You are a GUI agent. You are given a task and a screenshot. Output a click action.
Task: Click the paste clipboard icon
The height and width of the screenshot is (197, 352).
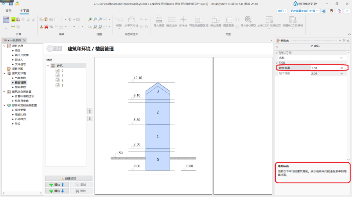(46, 19)
